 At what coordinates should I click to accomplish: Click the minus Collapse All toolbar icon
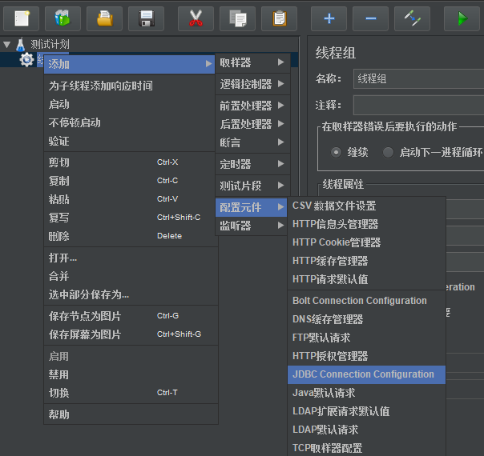click(x=370, y=18)
